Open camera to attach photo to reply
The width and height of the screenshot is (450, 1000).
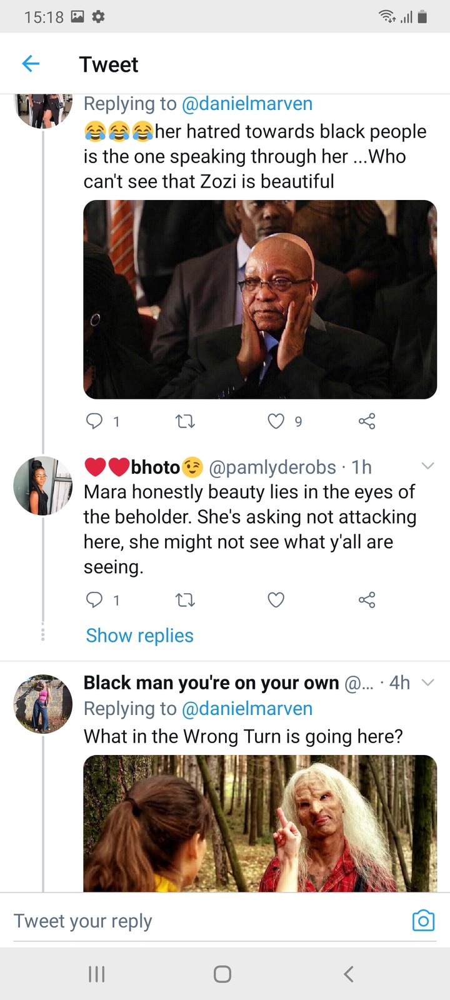423,921
